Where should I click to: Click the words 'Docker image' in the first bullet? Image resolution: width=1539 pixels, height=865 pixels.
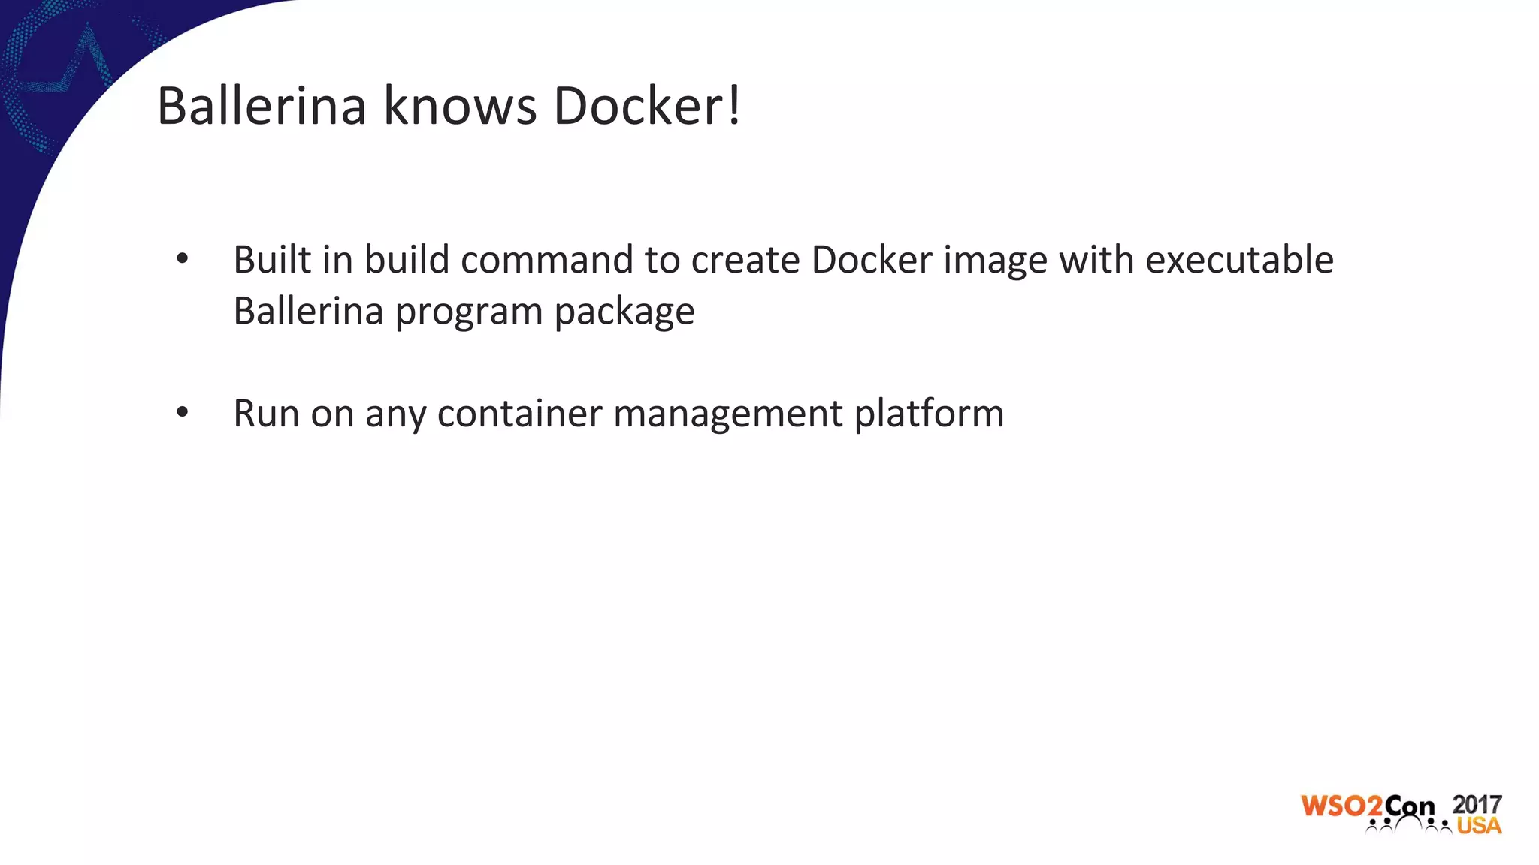[929, 260]
